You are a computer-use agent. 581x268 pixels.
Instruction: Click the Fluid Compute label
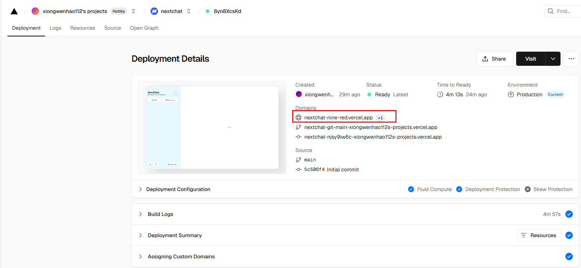(x=435, y=189)
